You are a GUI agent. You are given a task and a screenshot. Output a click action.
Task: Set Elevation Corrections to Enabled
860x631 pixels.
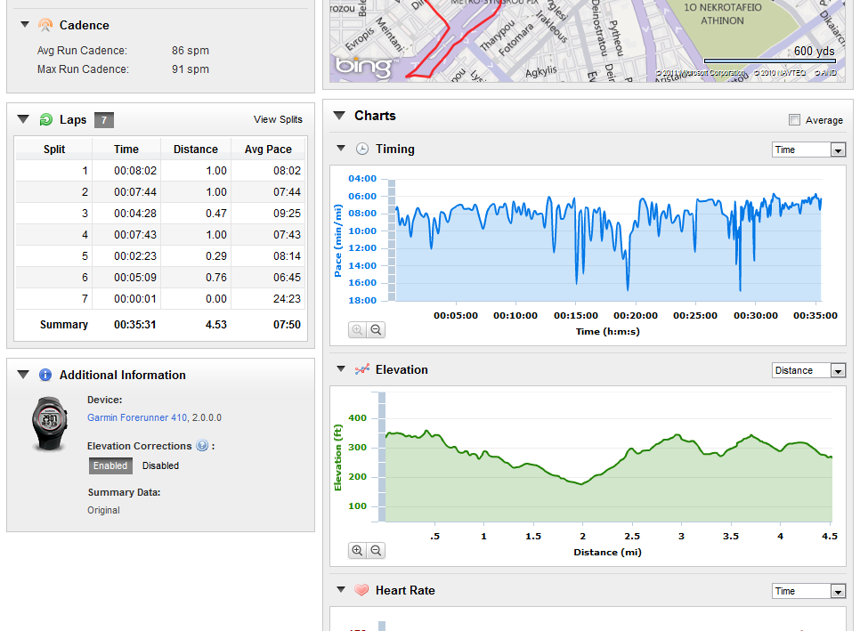pos(110,465)
